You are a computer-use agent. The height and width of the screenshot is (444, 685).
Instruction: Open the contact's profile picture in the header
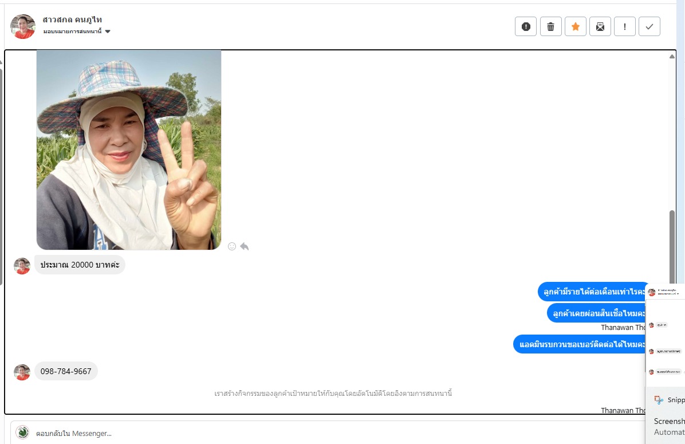point(23,26)
